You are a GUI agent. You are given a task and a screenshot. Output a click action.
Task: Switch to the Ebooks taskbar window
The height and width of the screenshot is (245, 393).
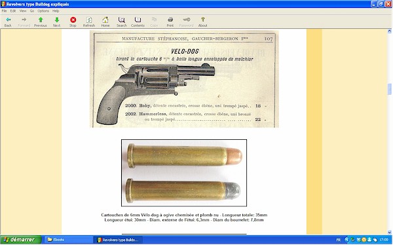point(67,240)
